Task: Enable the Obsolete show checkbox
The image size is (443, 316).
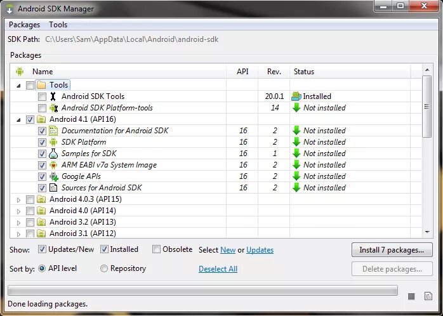Action: tap(156, 249)
